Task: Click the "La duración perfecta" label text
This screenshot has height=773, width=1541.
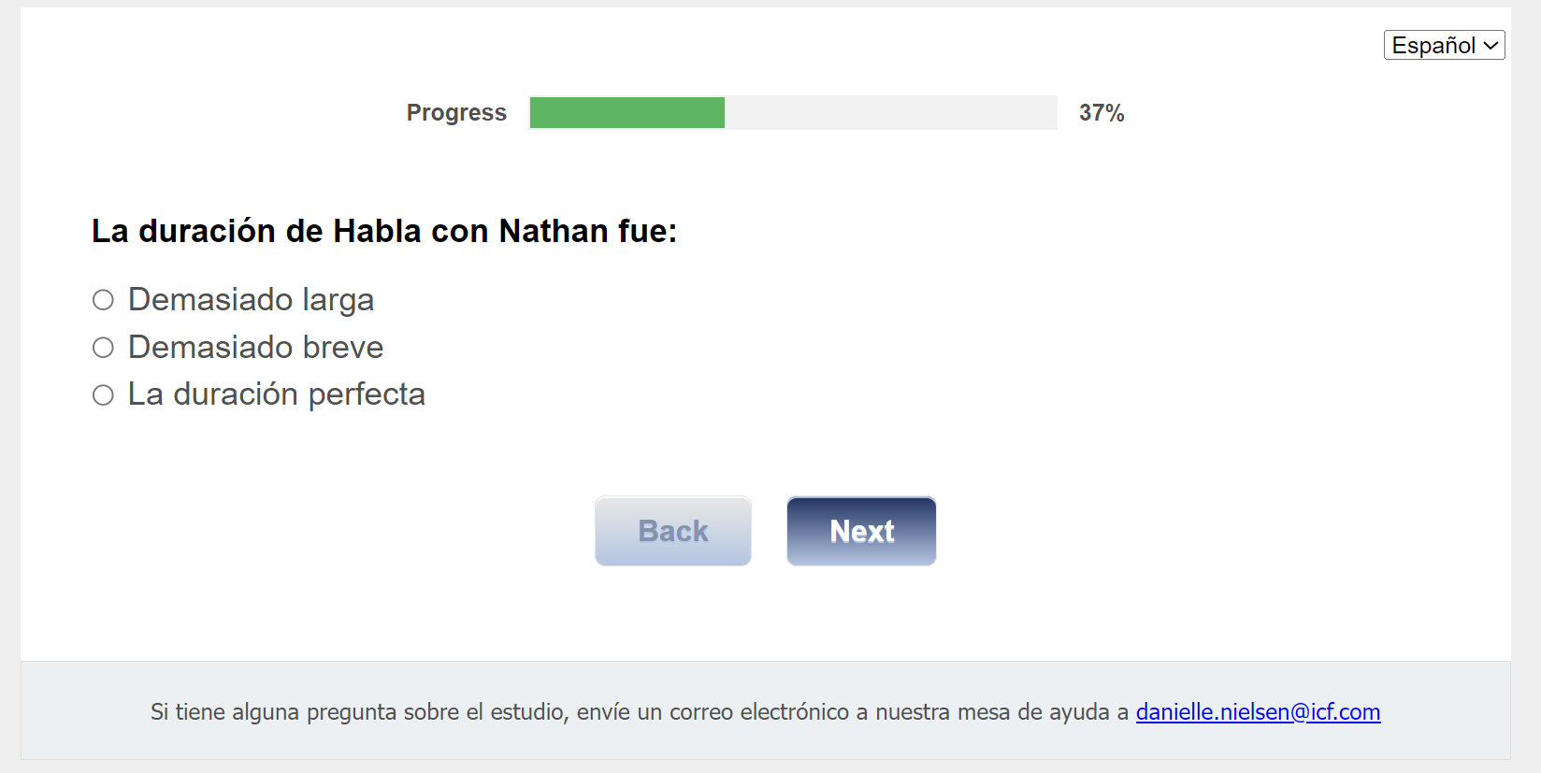Action: click(276, 394)
